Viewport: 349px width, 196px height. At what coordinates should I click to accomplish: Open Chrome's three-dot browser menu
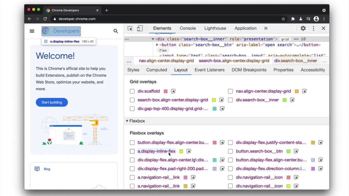pyautogui.click(x=324, y=19)
